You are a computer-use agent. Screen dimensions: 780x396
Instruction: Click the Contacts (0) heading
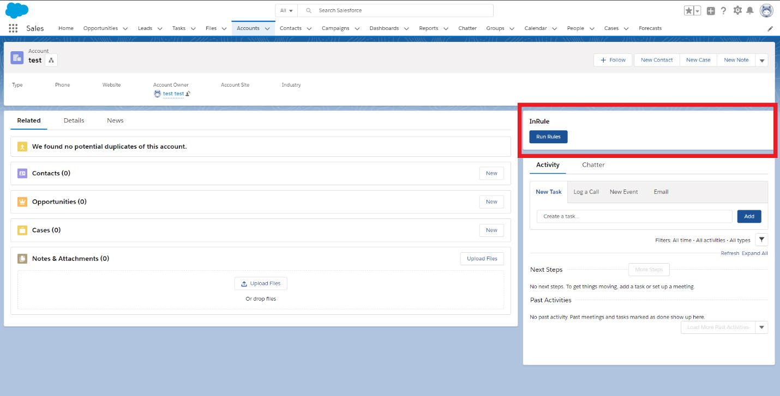(51, 173)
